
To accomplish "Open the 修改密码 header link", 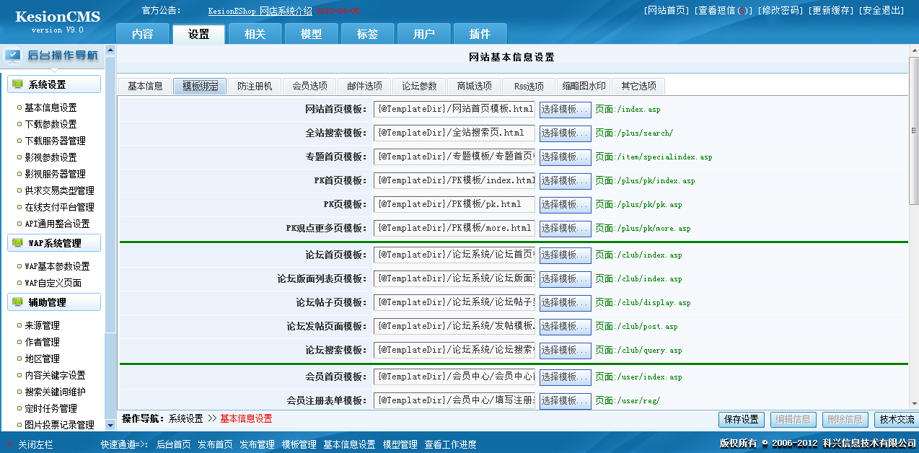I will [x=780, y=11].
